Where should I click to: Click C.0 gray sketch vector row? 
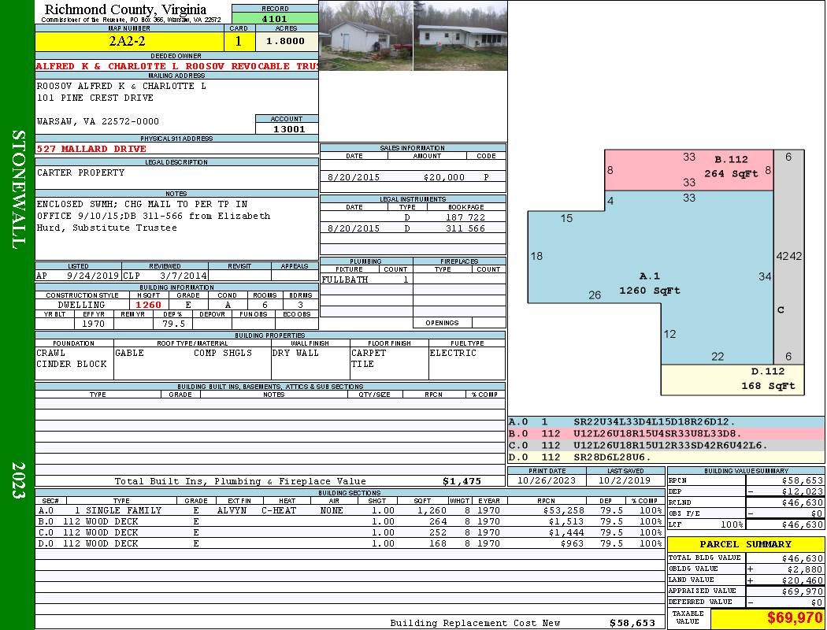tap(666, 446)
